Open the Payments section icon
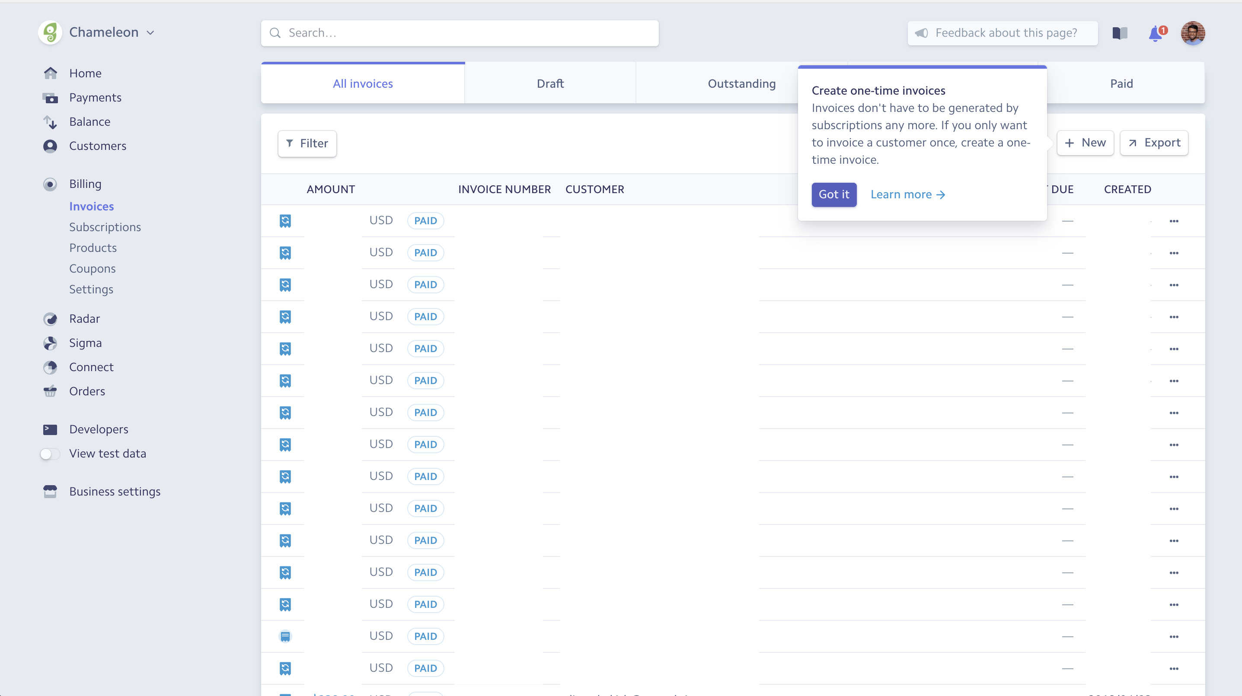 [x=50, y=98]
